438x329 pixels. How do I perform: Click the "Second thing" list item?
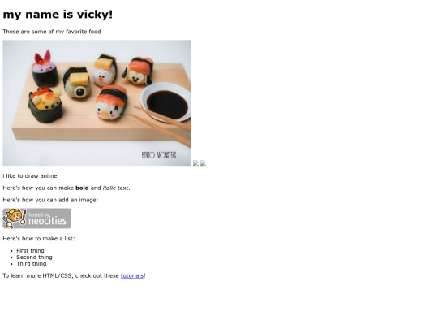coord(34,257)
